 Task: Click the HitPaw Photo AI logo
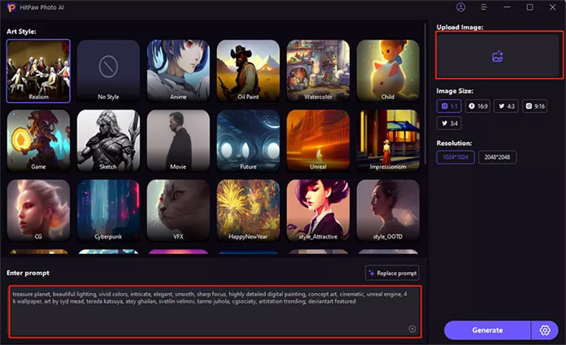[11, 7]
